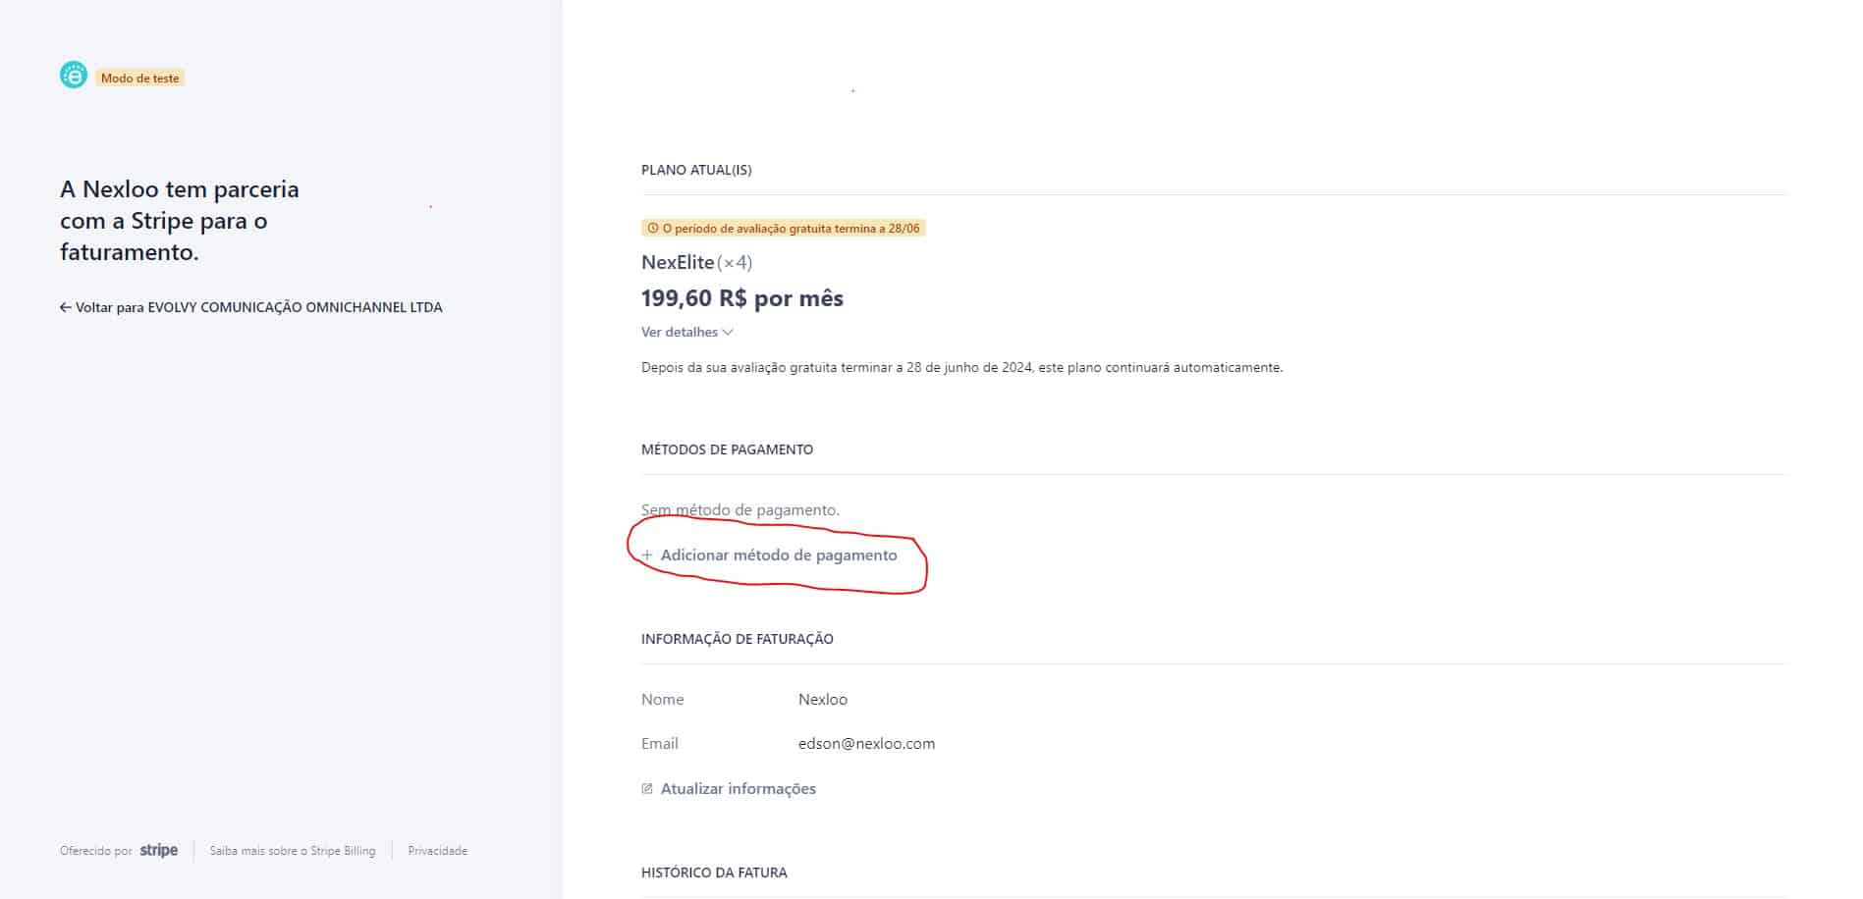The height and width of the screenshot is (899, 1863).
Task: Add a payment method via Adicionar método de pagamento
Action: (769, 555)
